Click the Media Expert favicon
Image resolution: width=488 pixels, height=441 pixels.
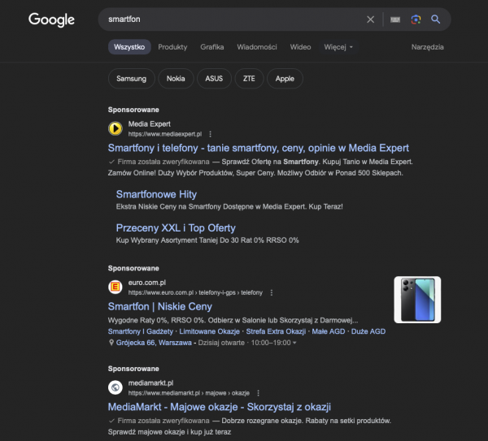coord(115,128)
